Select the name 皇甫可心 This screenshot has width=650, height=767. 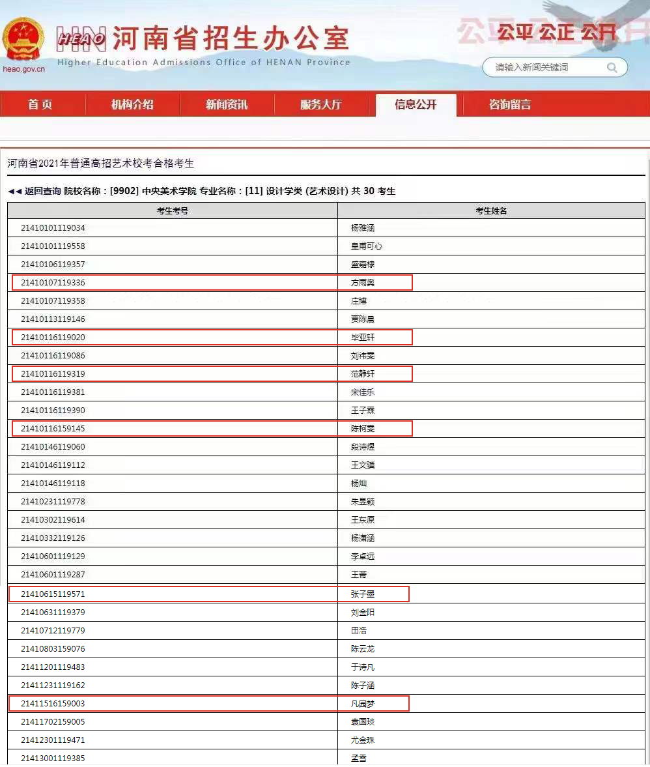coord(367,246)
